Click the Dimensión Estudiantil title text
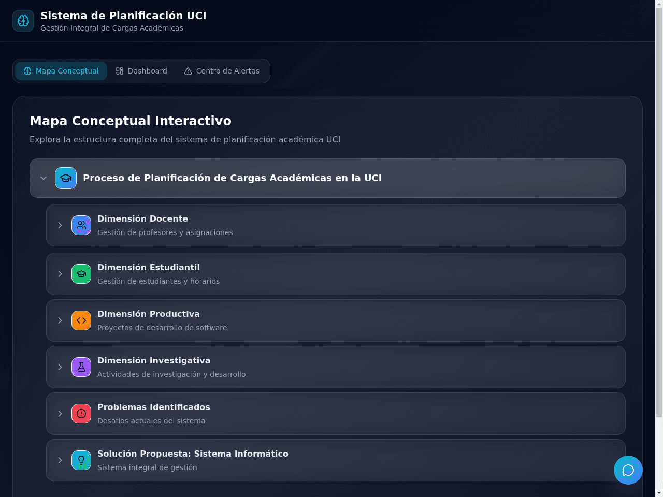 click(x=149, y=267)
